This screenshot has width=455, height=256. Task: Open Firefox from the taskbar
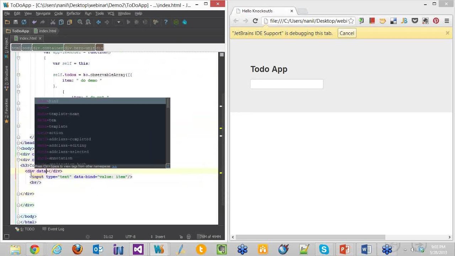(x=77, y=249)
